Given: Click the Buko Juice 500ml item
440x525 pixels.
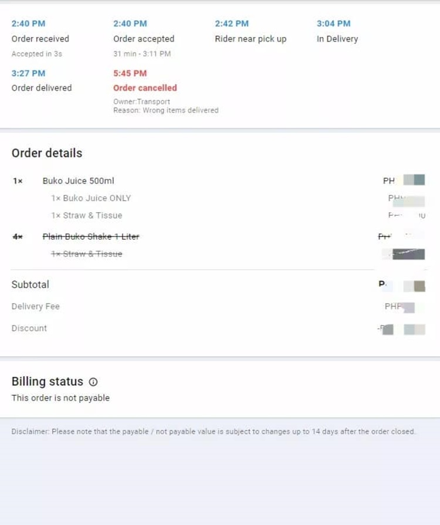Looking at the screenshot, I should pos(79,181).
